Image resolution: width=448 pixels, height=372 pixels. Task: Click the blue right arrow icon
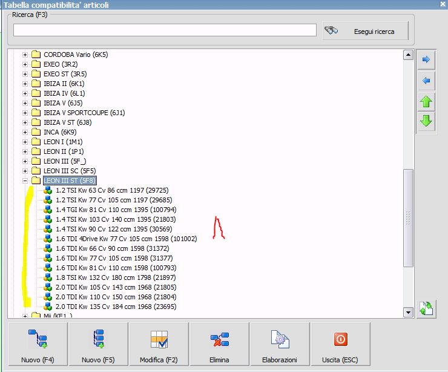[426, 59]
